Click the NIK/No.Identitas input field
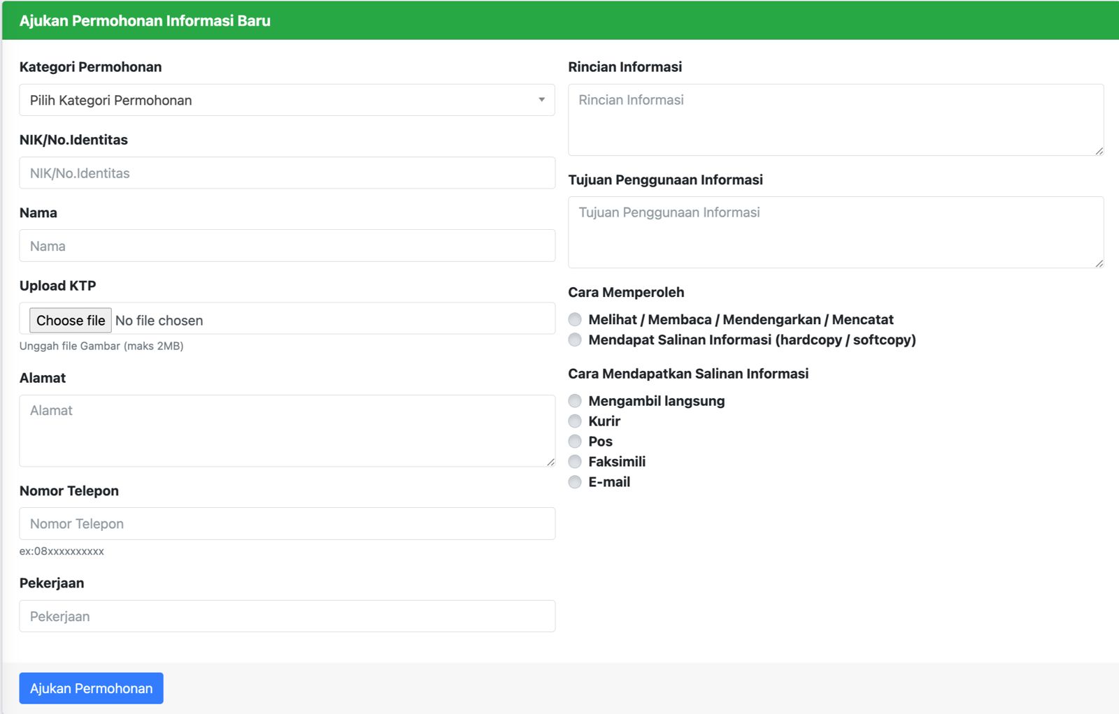Image resolution: width=1119 pixels, height=714 pixels. [x=287, y=173]
